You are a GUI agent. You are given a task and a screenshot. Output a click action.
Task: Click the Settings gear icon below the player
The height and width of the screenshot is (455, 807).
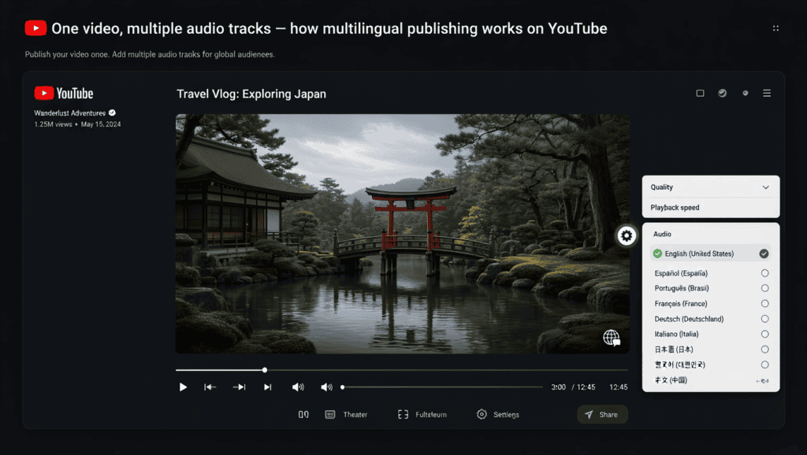482,414
